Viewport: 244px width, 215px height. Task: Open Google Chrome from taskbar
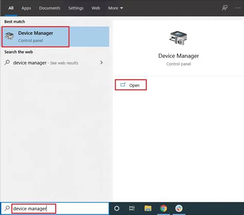(163, 208)
